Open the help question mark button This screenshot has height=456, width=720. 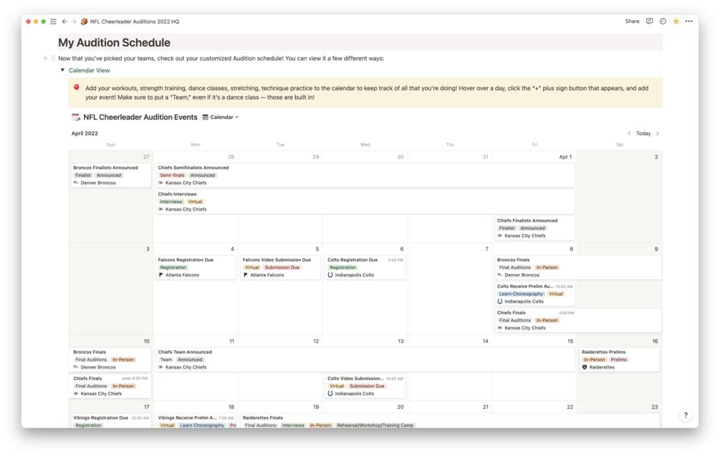[686, 415]
